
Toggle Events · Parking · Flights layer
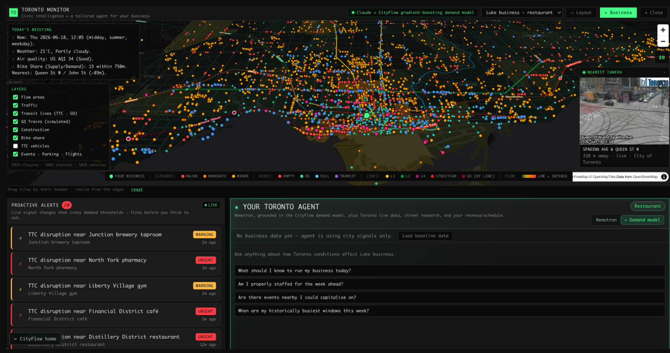coord(16,154)
